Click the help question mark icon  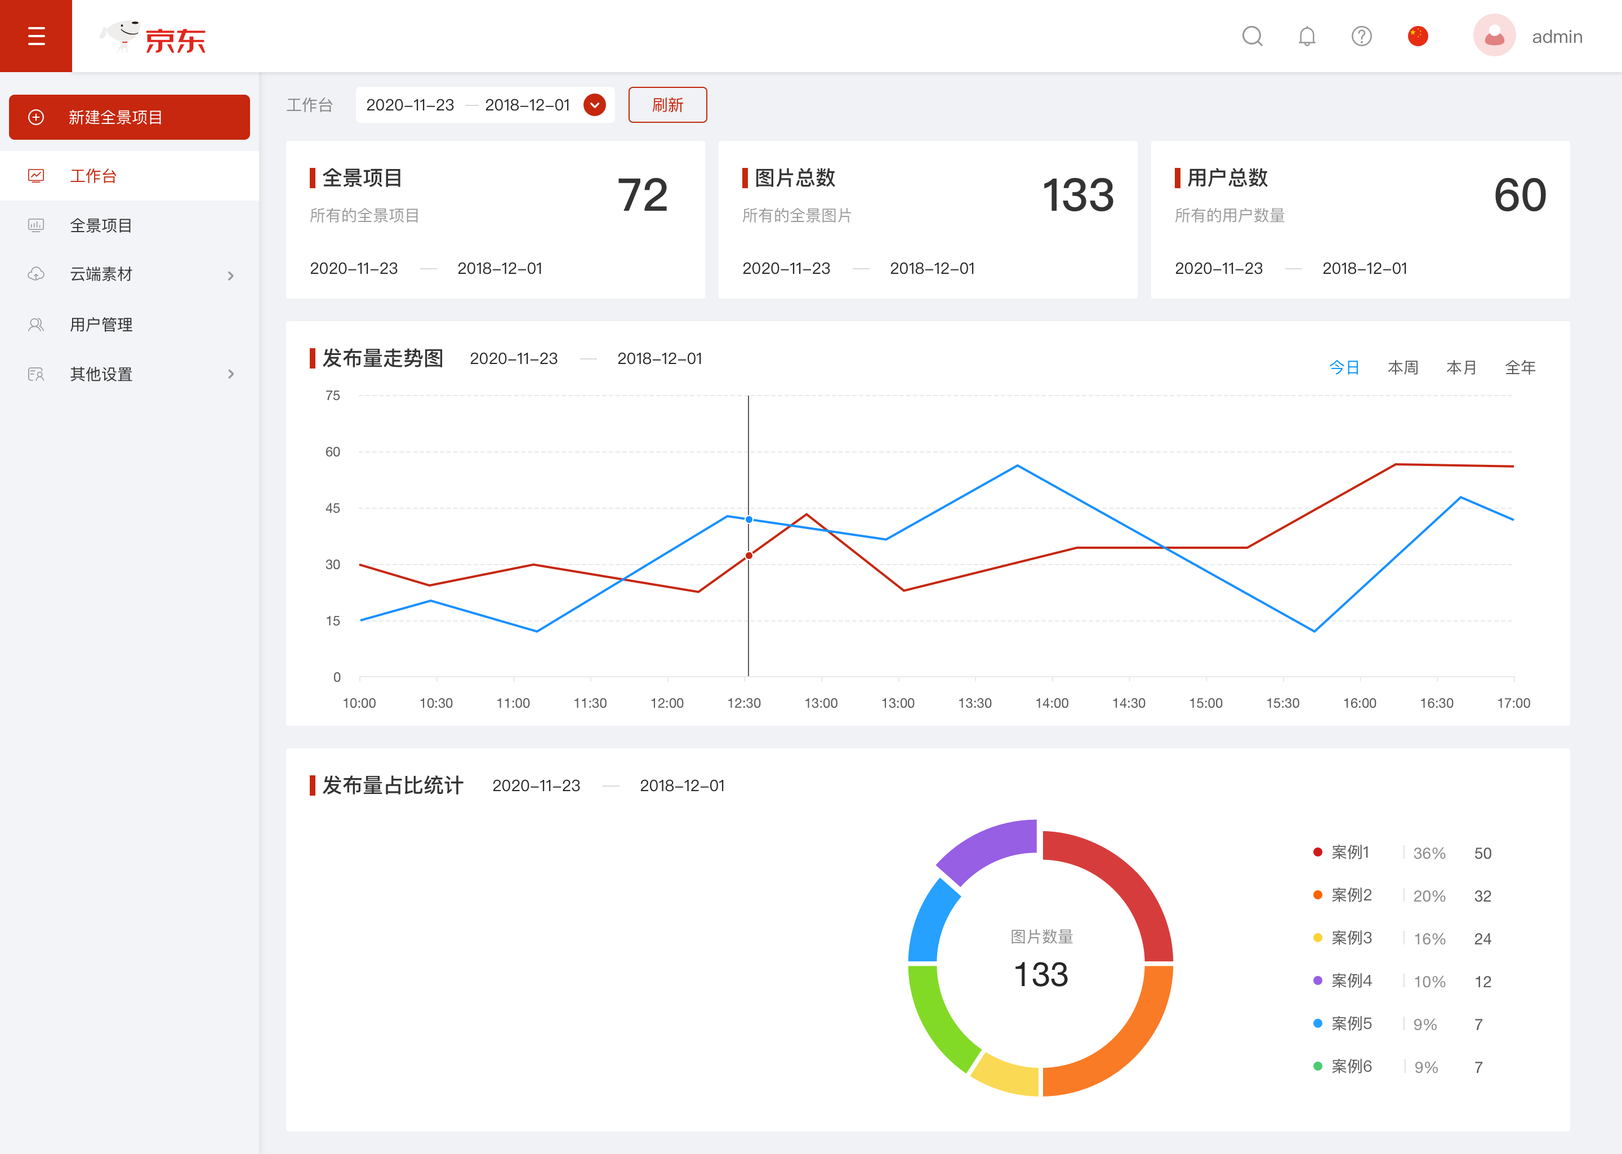[x=1361, y=36]
